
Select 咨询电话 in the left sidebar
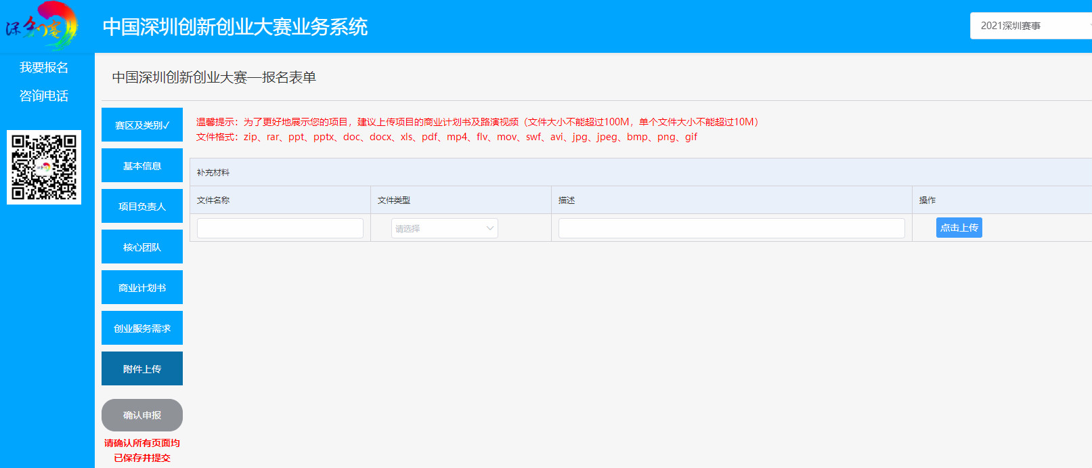[x=44, y=96]
